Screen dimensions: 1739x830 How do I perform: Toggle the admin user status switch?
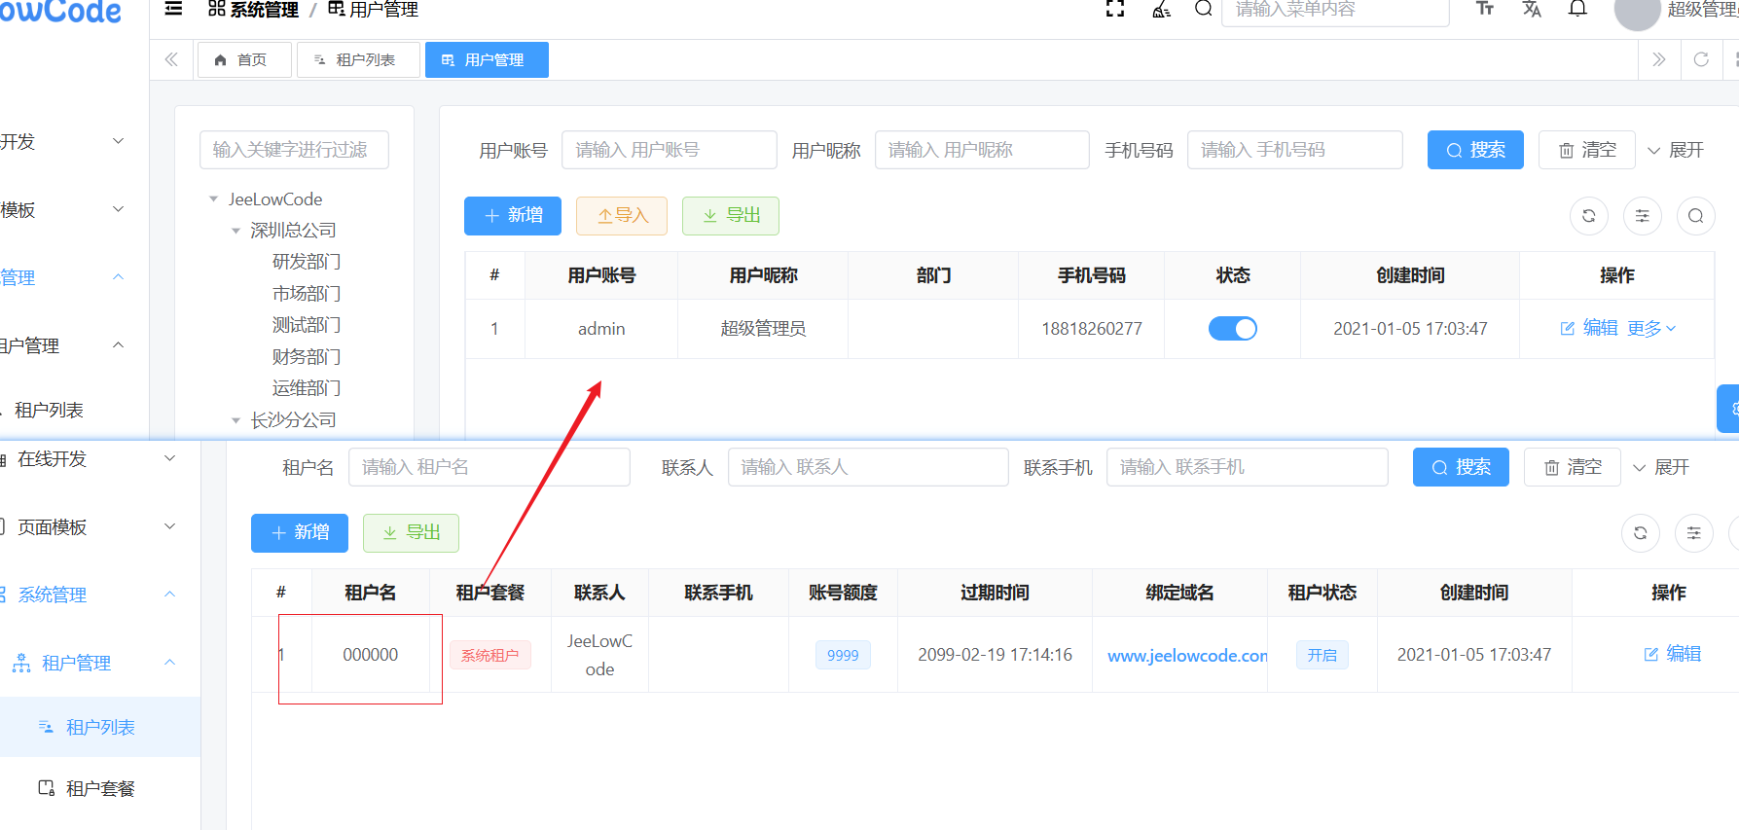pos(1233,329)
